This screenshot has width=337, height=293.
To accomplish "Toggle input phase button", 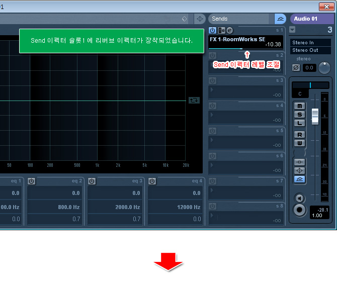I will pyautogui.click(x=296, y=68).
